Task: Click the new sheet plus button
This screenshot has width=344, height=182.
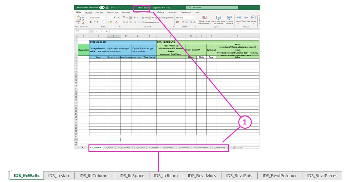Action: [234, 148]
